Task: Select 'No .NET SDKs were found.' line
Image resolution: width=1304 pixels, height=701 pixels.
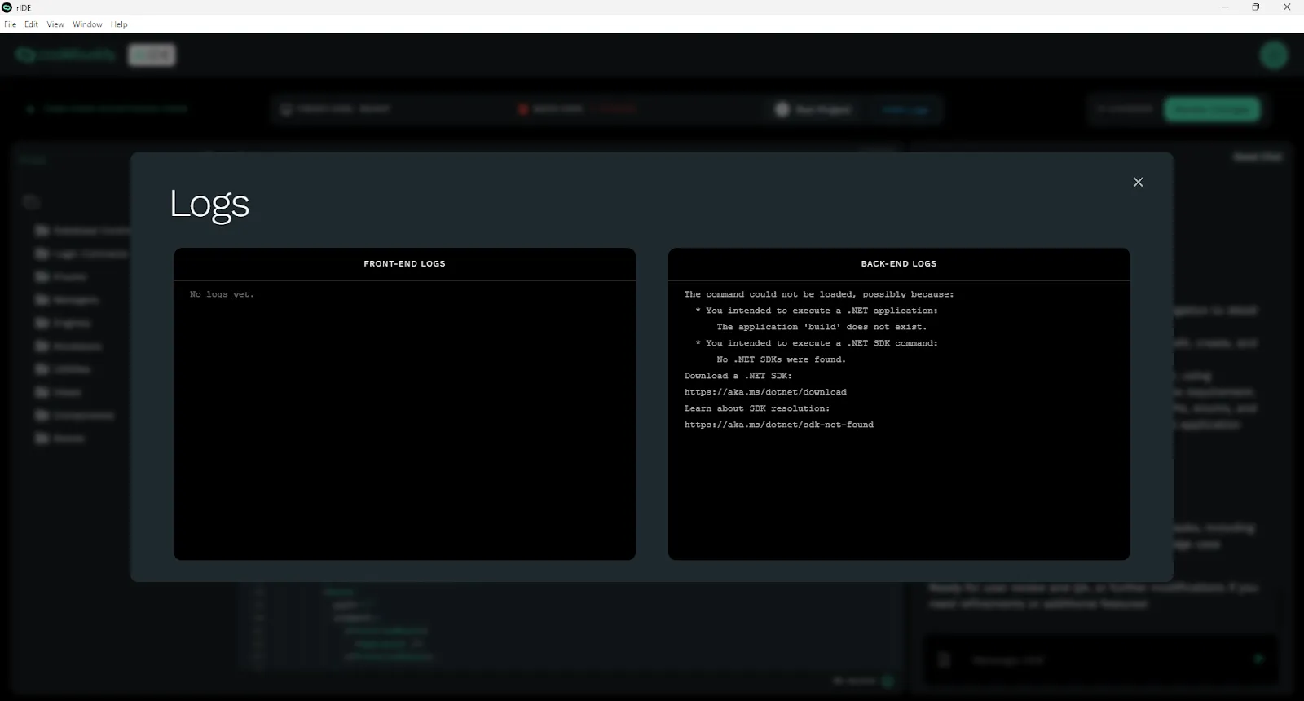Action: tap(781, 359)
